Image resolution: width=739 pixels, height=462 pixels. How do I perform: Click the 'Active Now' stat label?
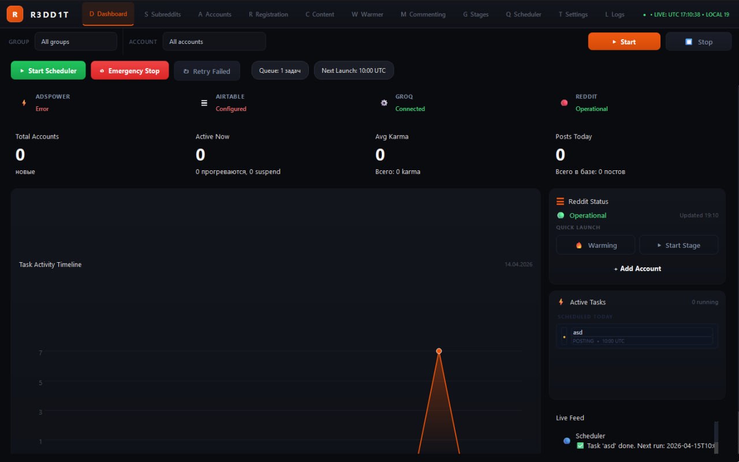click(x=212, y=136)
